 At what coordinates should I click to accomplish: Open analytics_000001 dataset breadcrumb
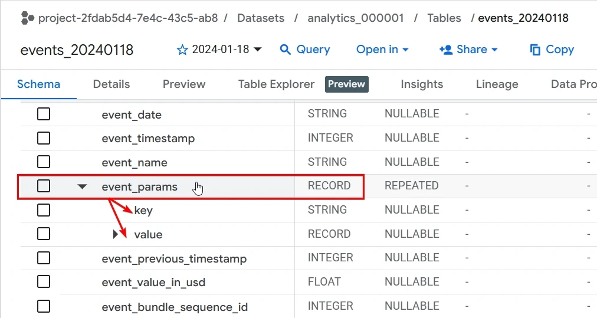[356, 18]
